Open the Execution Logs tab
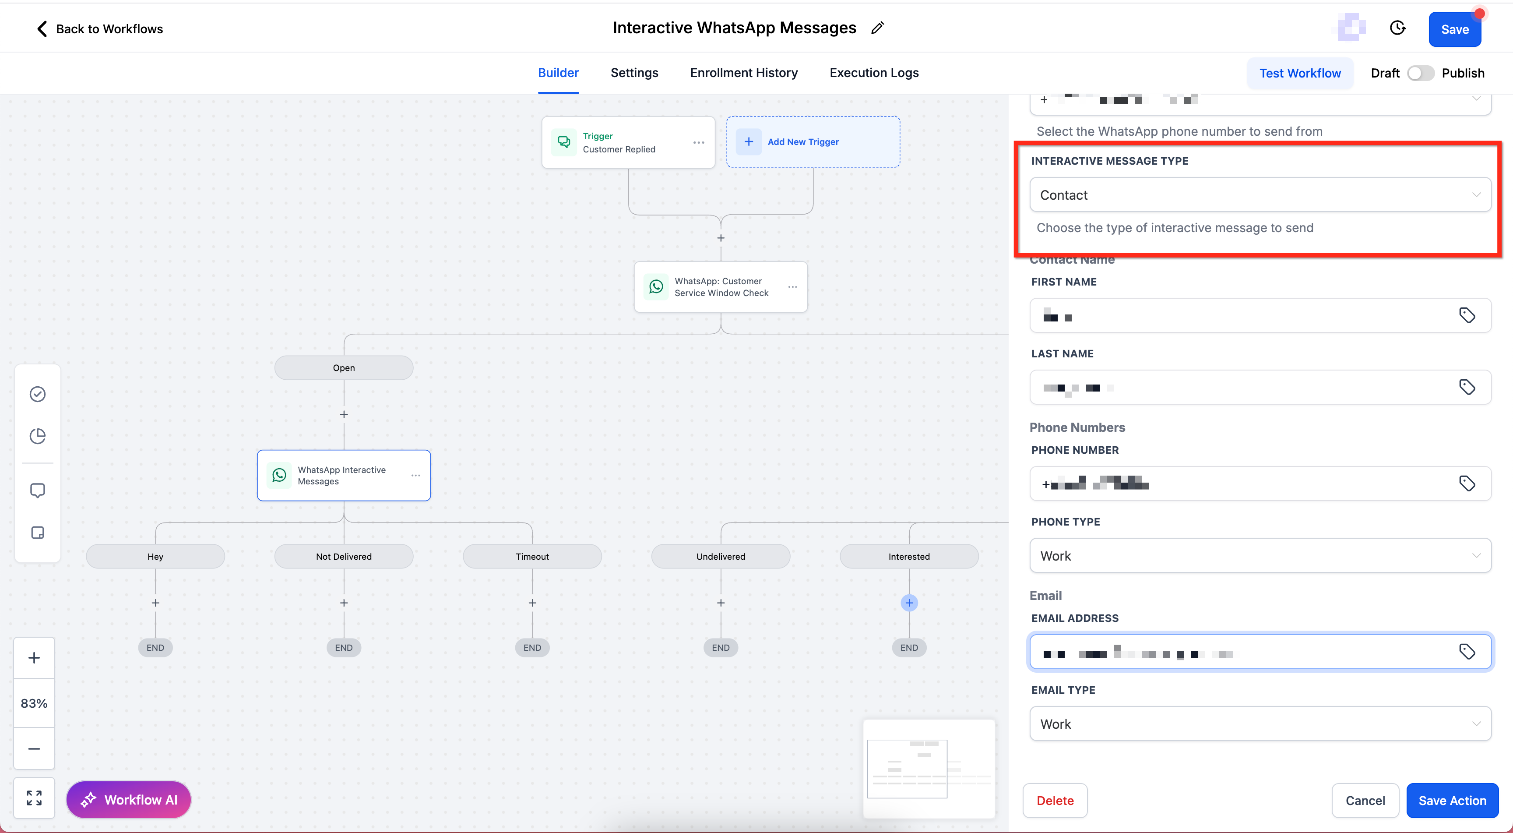 (x=874, y=73)
